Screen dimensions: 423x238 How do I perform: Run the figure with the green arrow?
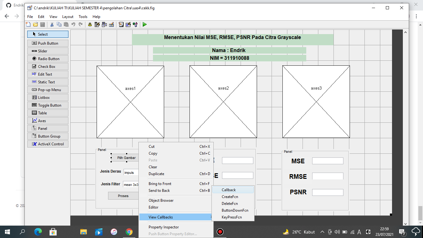click(x=145, y=24)
